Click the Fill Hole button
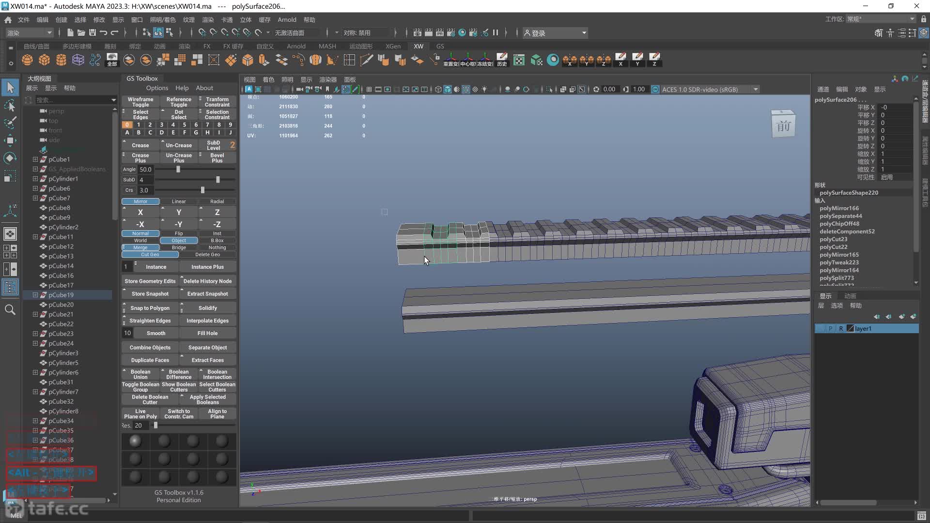This screenshot has height=523, width=930. 207,333
